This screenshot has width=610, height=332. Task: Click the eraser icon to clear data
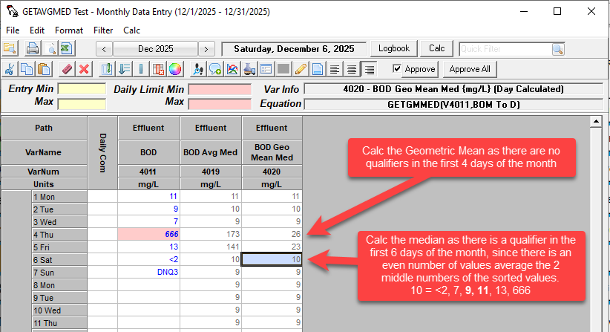68,69
